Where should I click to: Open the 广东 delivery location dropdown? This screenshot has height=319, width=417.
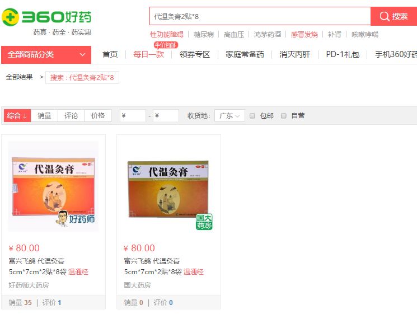tap(229, 116)
